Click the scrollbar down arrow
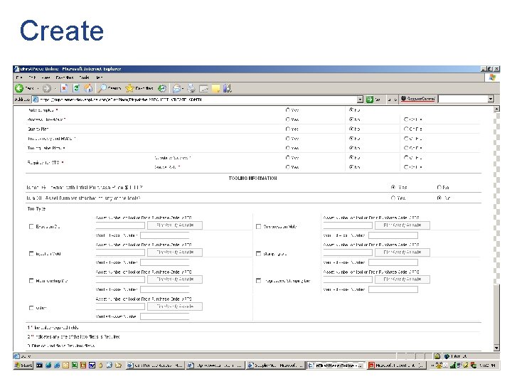Screen dimensions: 512x384 pos(496,348)
